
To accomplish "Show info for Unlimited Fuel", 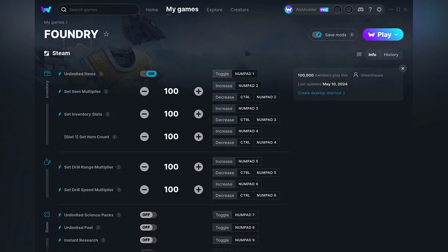I will pos(98,228).
